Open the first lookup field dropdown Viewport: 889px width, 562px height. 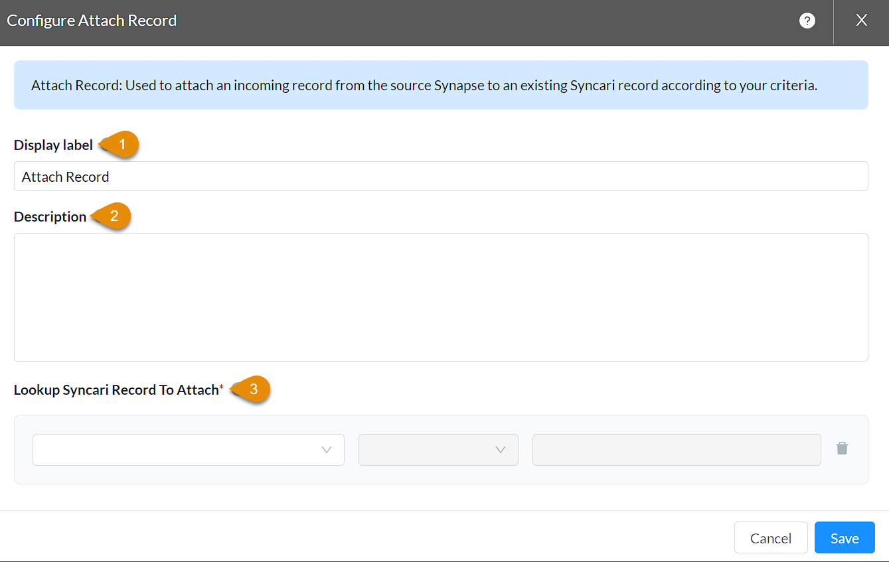(x=189, y=450)
